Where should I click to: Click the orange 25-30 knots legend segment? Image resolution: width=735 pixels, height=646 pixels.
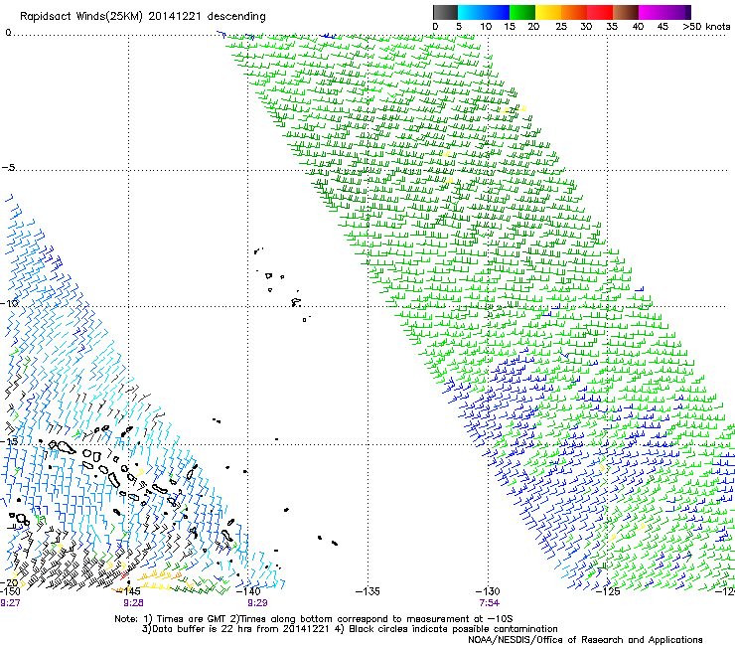[x=574, y=12]
